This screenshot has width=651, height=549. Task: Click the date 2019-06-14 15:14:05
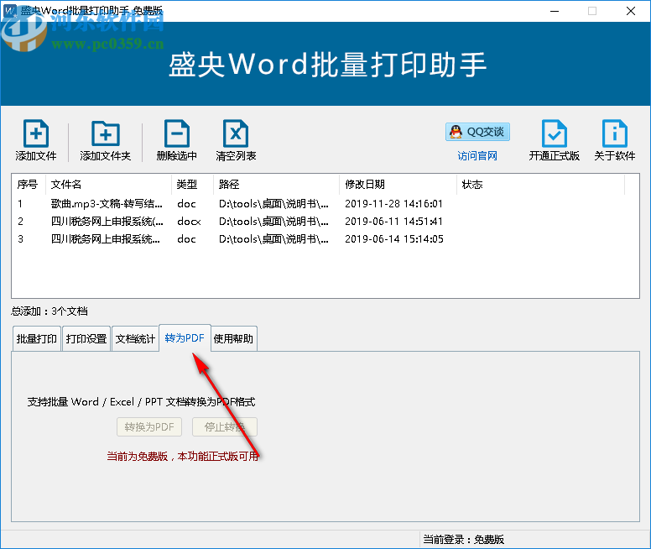point(394,239)
